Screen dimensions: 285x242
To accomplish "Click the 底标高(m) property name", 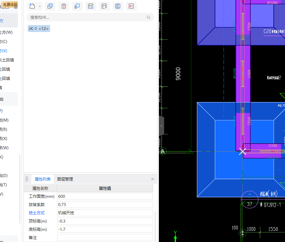I will tap(38, 229).
